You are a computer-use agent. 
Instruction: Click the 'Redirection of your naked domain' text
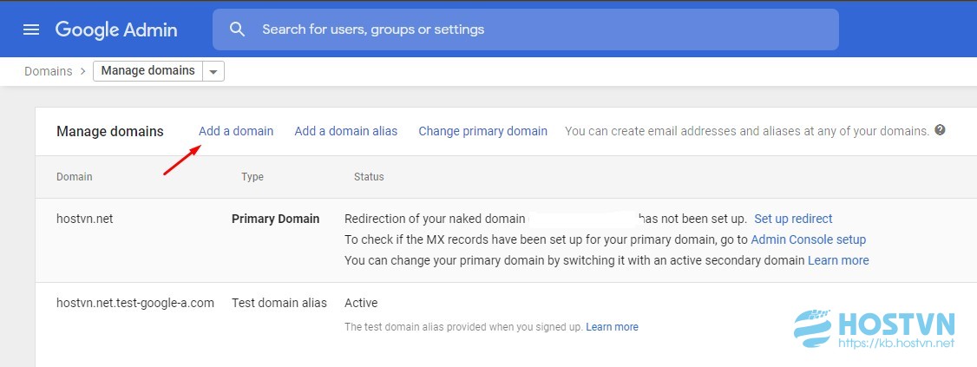[x=435, y=219]
